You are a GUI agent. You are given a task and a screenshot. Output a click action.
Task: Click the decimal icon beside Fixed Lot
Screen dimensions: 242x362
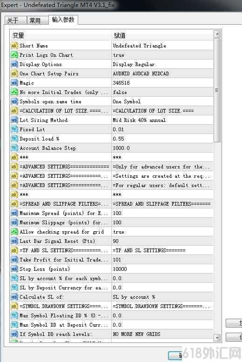point(14,129)
